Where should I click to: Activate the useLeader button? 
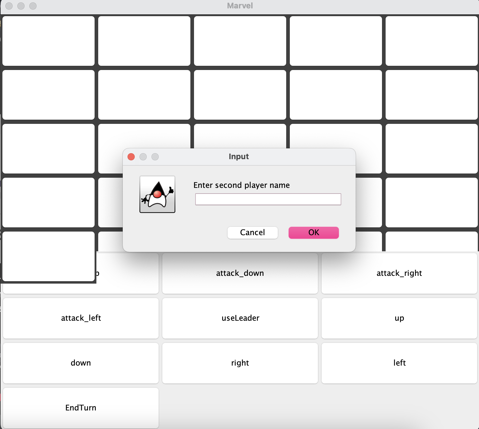[x=240, y=318]
